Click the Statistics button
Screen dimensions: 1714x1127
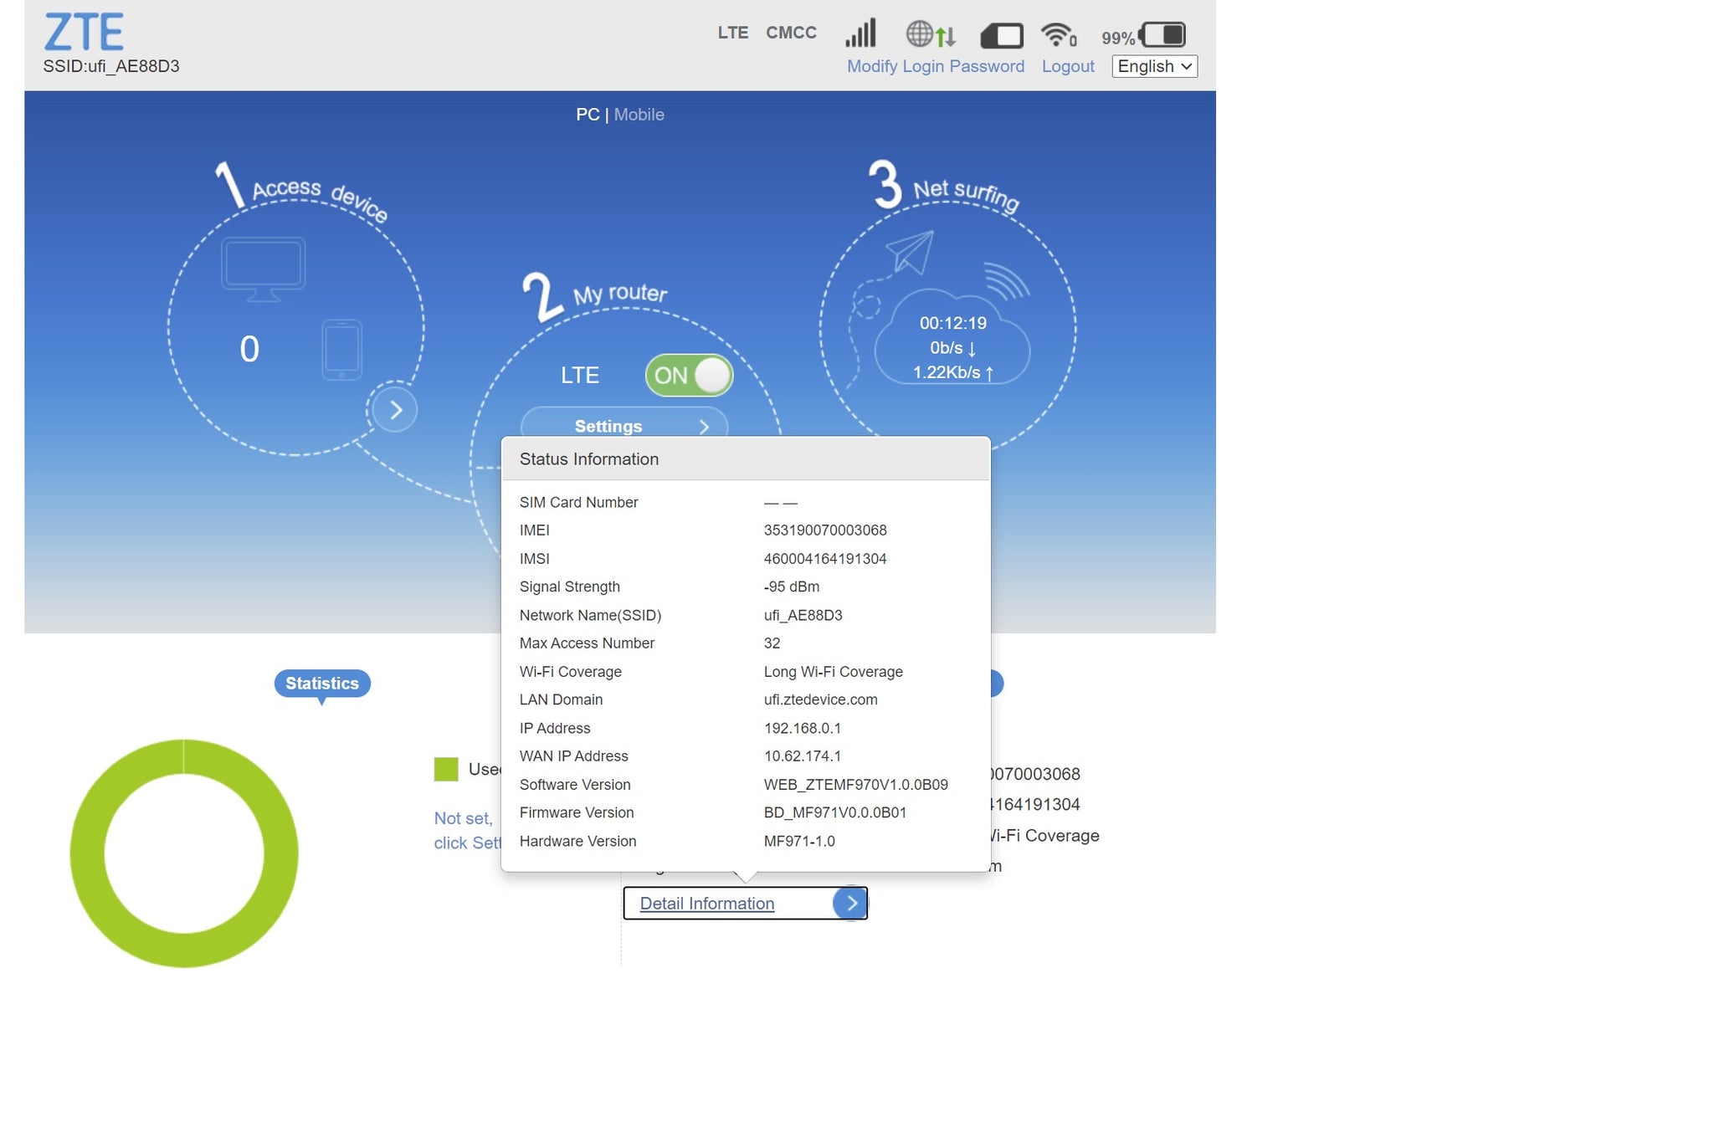point(322,682)
